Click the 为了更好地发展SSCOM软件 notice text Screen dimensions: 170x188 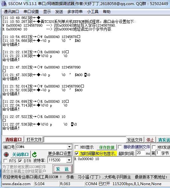point(24,167)
